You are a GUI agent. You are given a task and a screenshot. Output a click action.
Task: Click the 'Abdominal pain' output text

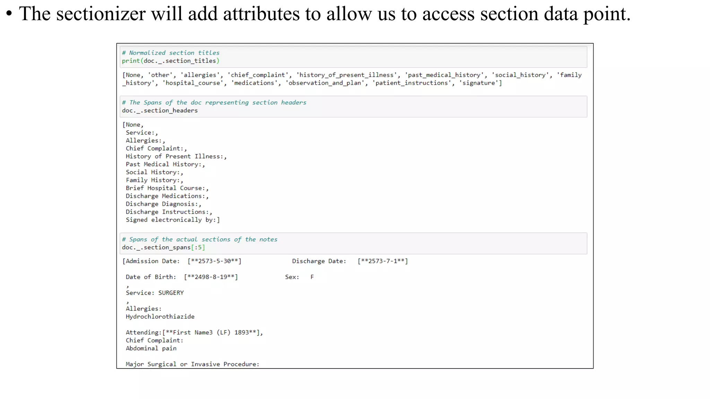[151, 348]
